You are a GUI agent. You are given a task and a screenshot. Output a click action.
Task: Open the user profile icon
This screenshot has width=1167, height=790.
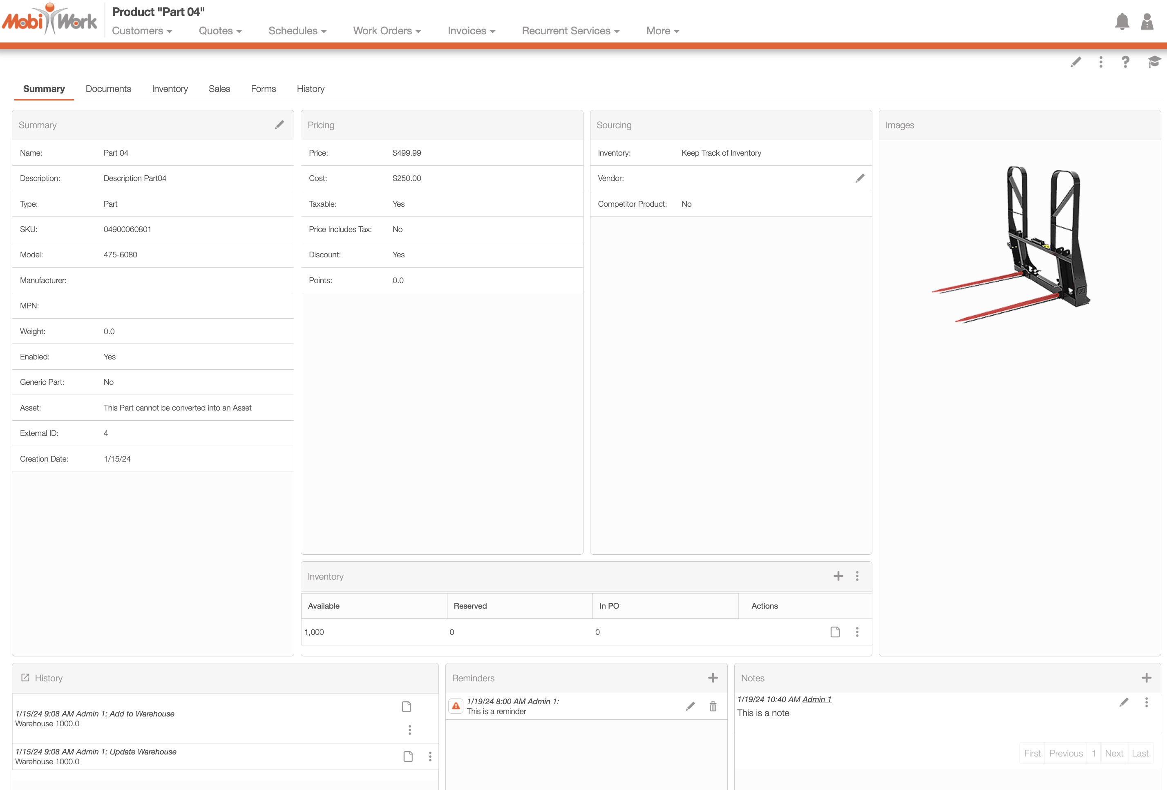(x=1147, y=22)
